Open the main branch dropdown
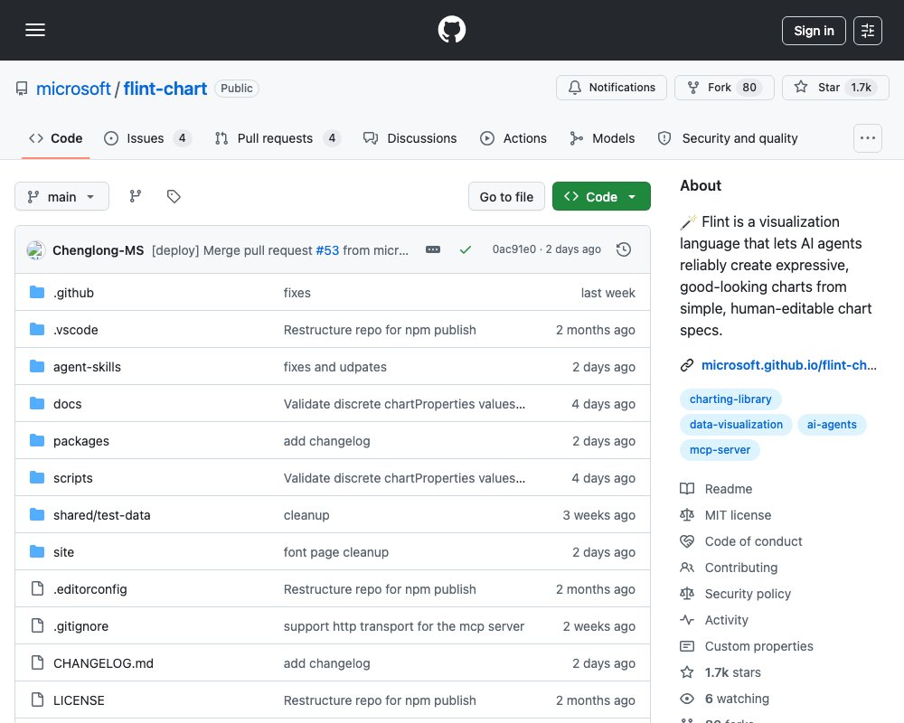904x723 pixels. (61, 197)
